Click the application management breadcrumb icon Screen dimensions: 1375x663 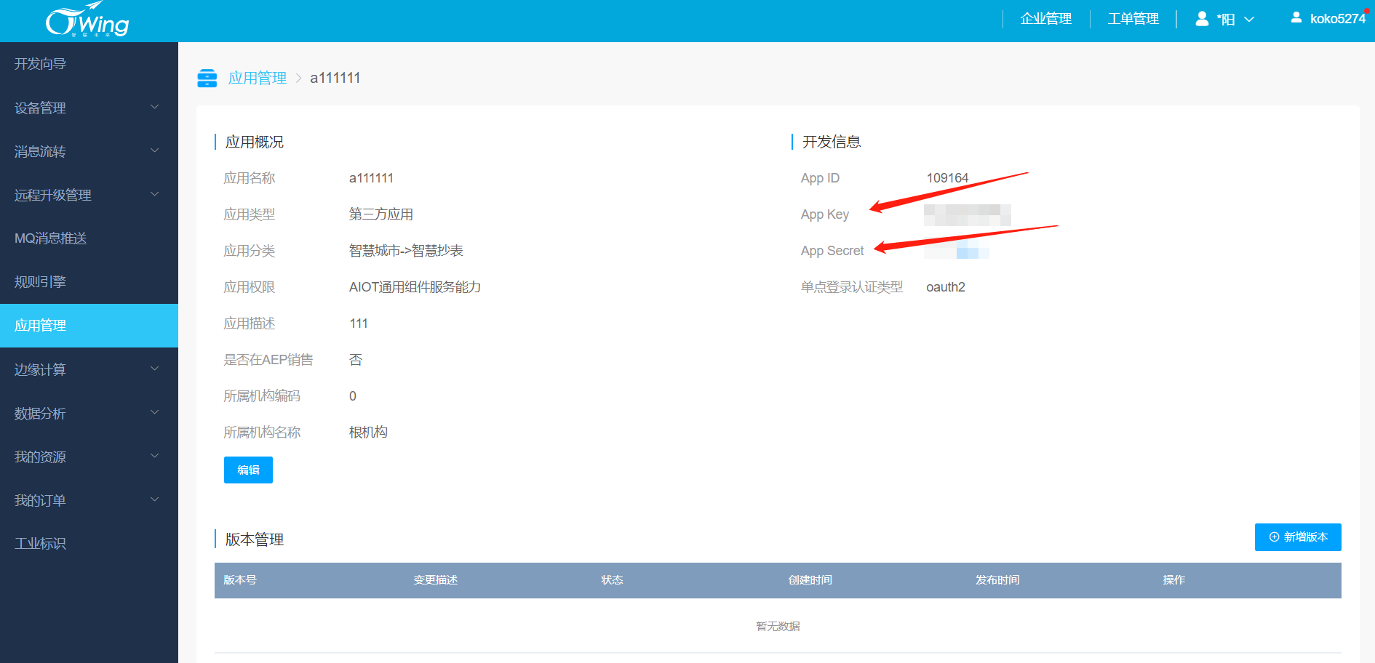click(207, 79)
